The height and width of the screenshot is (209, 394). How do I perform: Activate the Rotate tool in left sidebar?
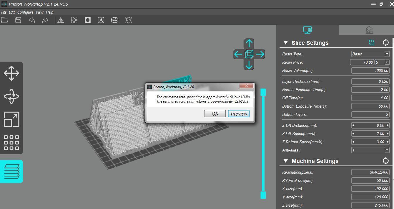[11, 96]
